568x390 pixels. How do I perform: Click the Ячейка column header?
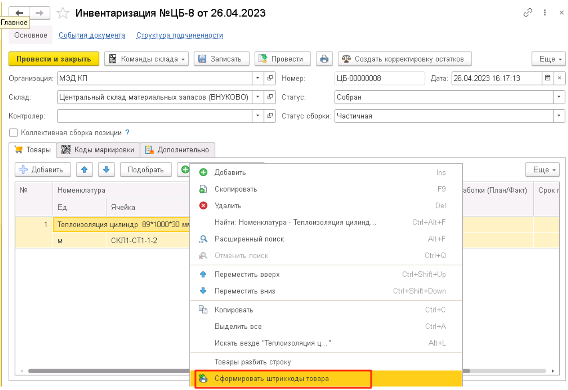[x=148, y=207]
